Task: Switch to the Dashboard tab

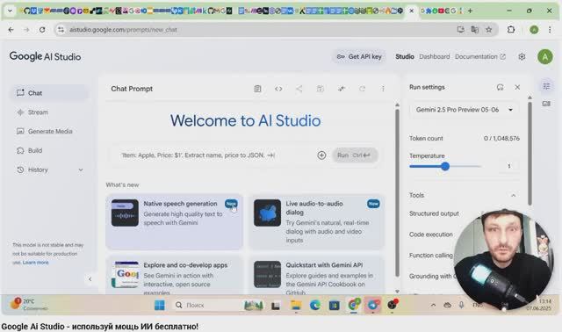Action: point(434,56)
